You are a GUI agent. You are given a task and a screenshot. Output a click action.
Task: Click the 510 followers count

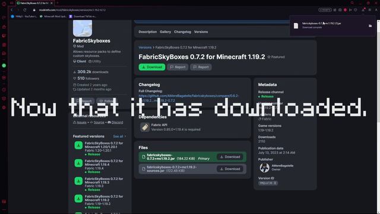pos(86,78)
